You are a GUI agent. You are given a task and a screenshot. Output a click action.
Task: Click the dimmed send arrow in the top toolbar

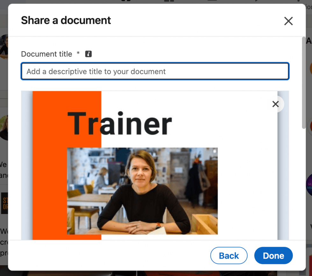point(257,2)
